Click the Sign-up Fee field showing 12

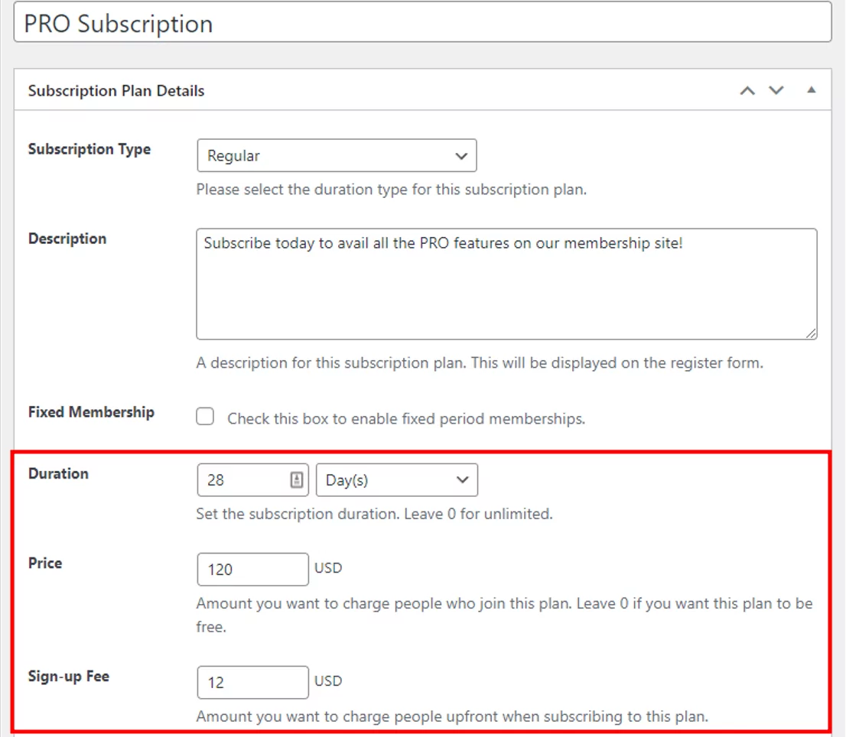(252, 683)
